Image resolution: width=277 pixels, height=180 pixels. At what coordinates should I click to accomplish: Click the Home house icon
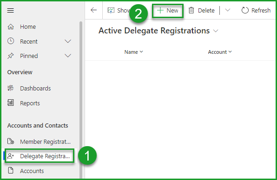click(11, 26)
